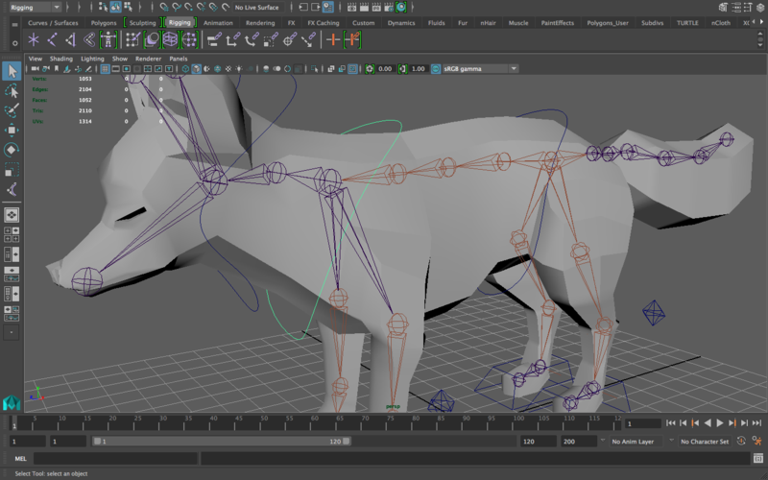Open the shelf options menu icon
Image resolution: width=768 pixels, height=480 pixels.
14,43
